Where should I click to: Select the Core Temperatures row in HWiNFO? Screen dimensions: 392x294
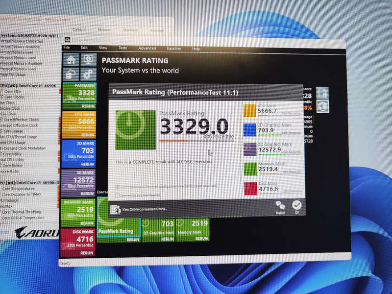19,189
